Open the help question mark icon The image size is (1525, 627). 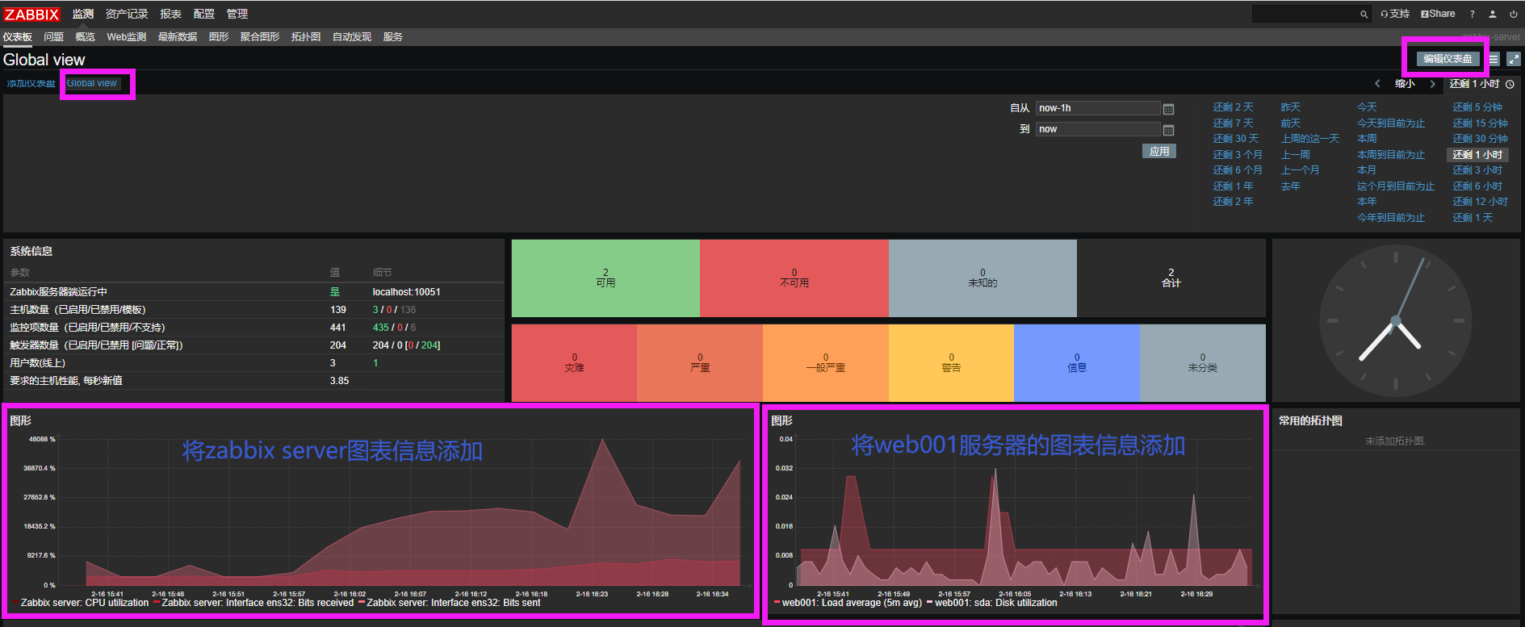click(1472, 14)
